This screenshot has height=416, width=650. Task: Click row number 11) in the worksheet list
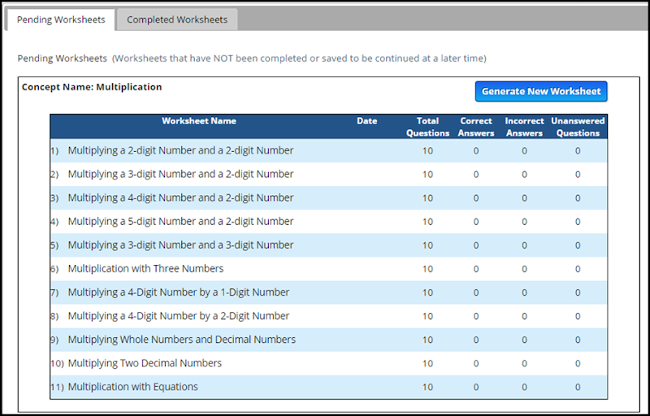pos(57,387)
